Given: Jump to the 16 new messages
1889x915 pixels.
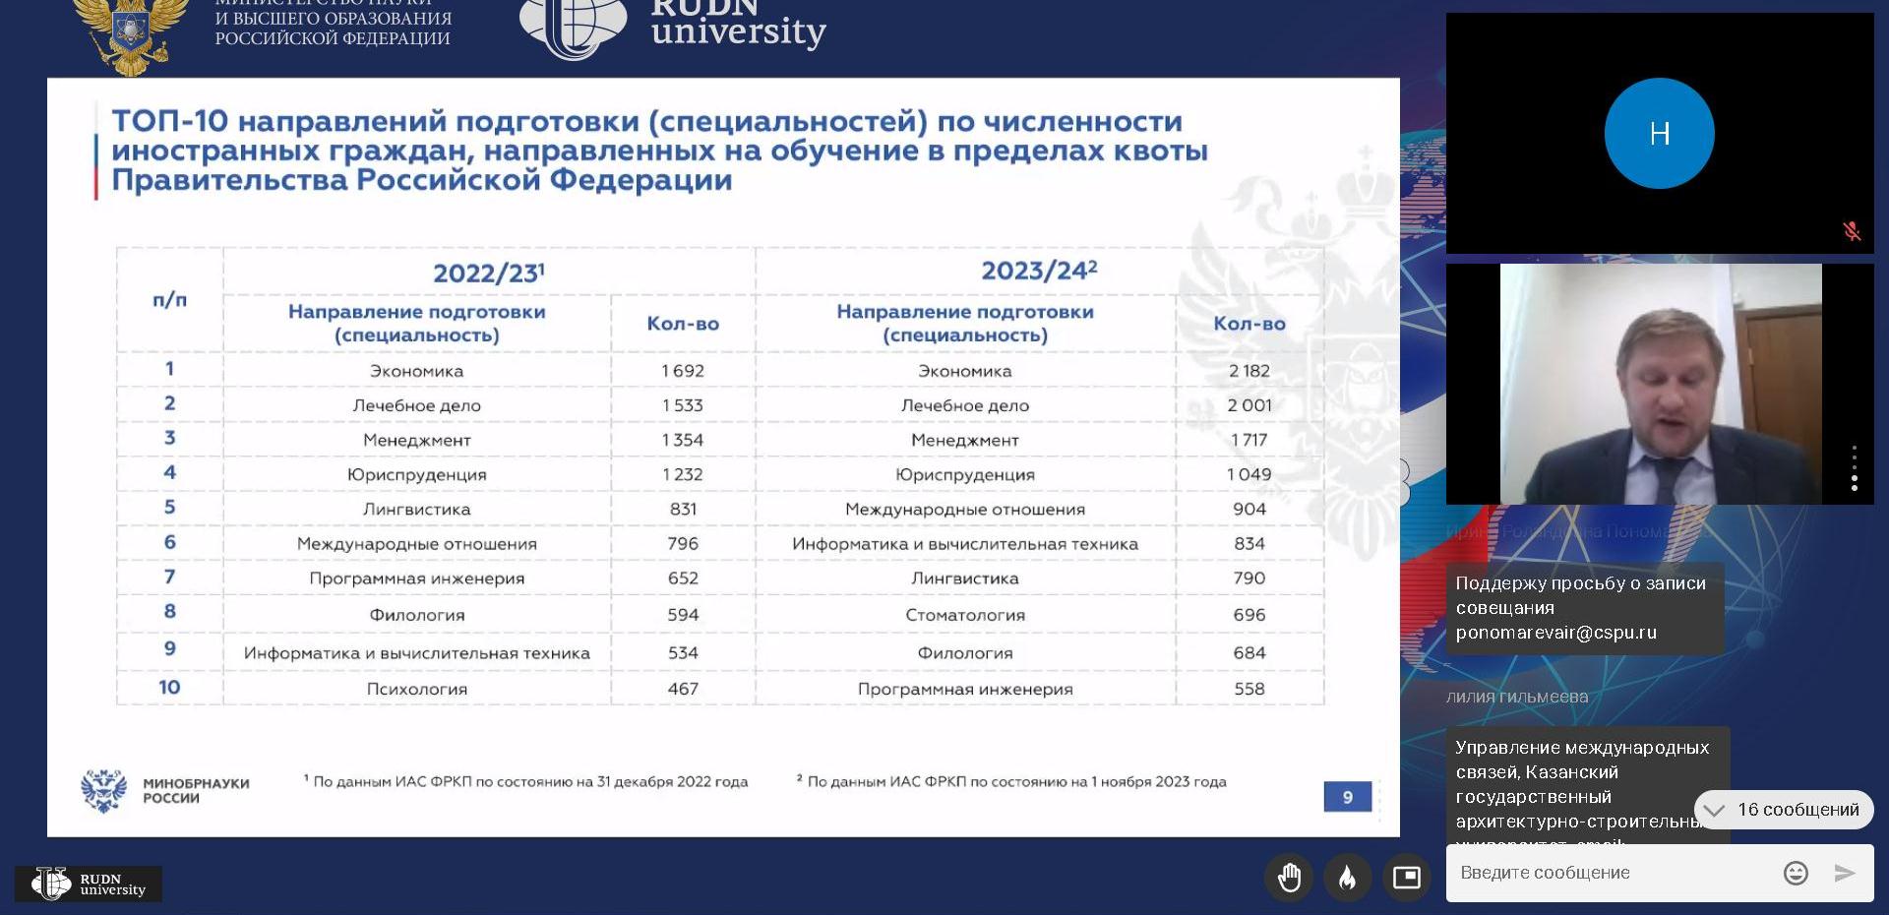Looking at the screenshot, I should pyautogui.click(x=1784, y=810).
